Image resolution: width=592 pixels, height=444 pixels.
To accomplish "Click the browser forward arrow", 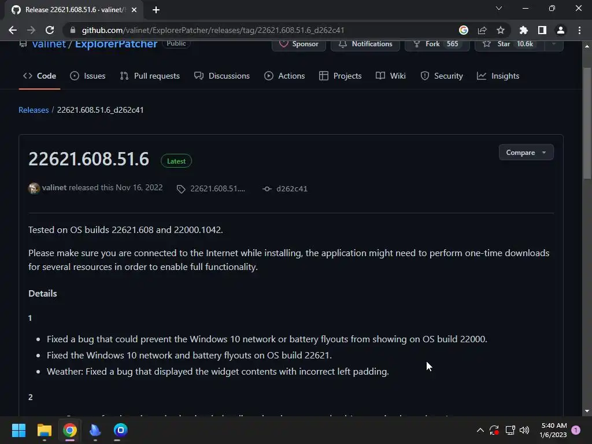I will pyautogui.click(x=31, y=30).
